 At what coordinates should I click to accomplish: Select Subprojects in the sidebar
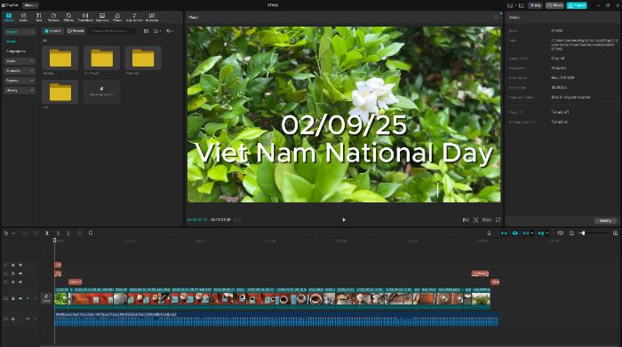point(16,51)
